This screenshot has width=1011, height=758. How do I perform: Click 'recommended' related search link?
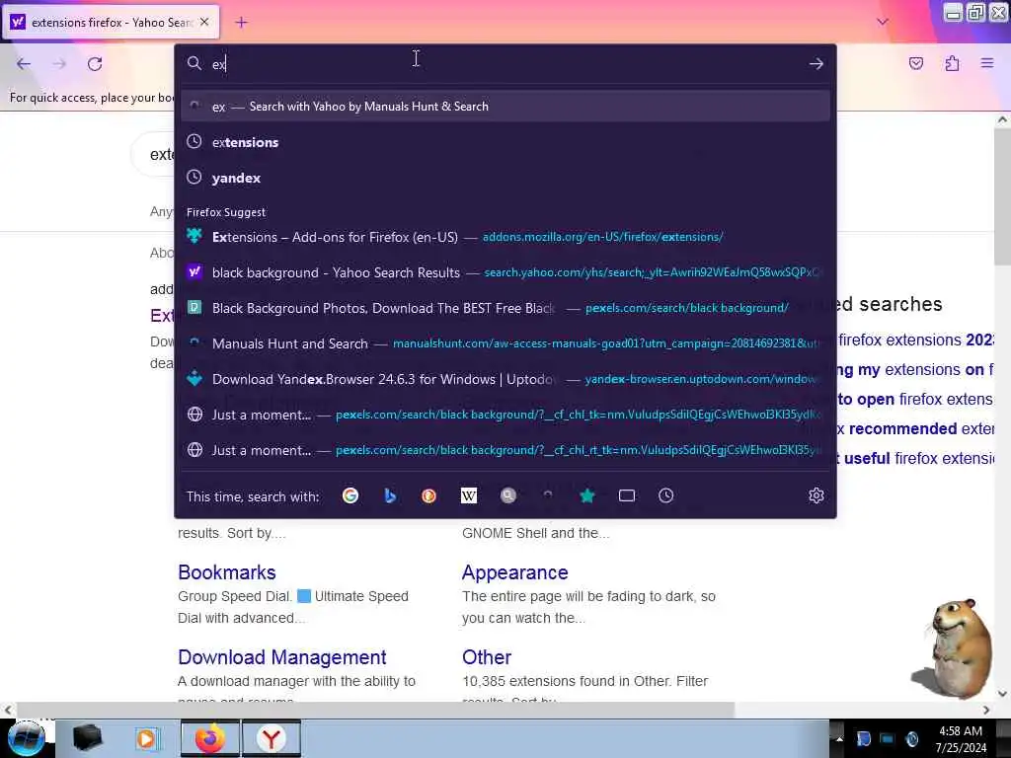point(915,428)
